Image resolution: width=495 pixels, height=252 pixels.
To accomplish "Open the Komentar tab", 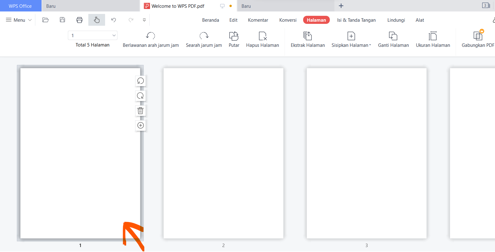I will pyautogui.click(x=258, y=20).
